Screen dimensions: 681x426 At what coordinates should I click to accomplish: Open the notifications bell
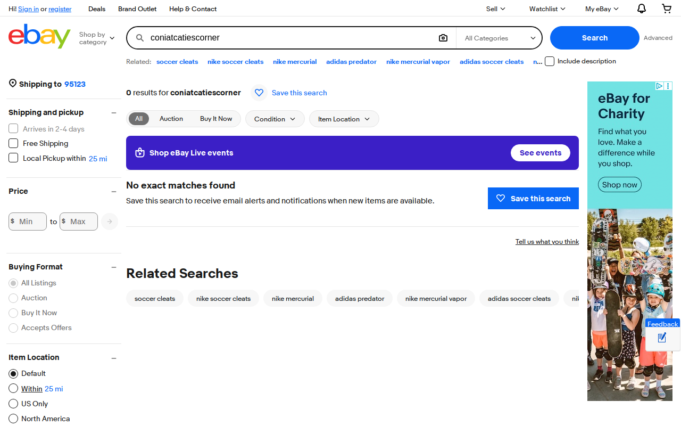(x=642, y=9)
